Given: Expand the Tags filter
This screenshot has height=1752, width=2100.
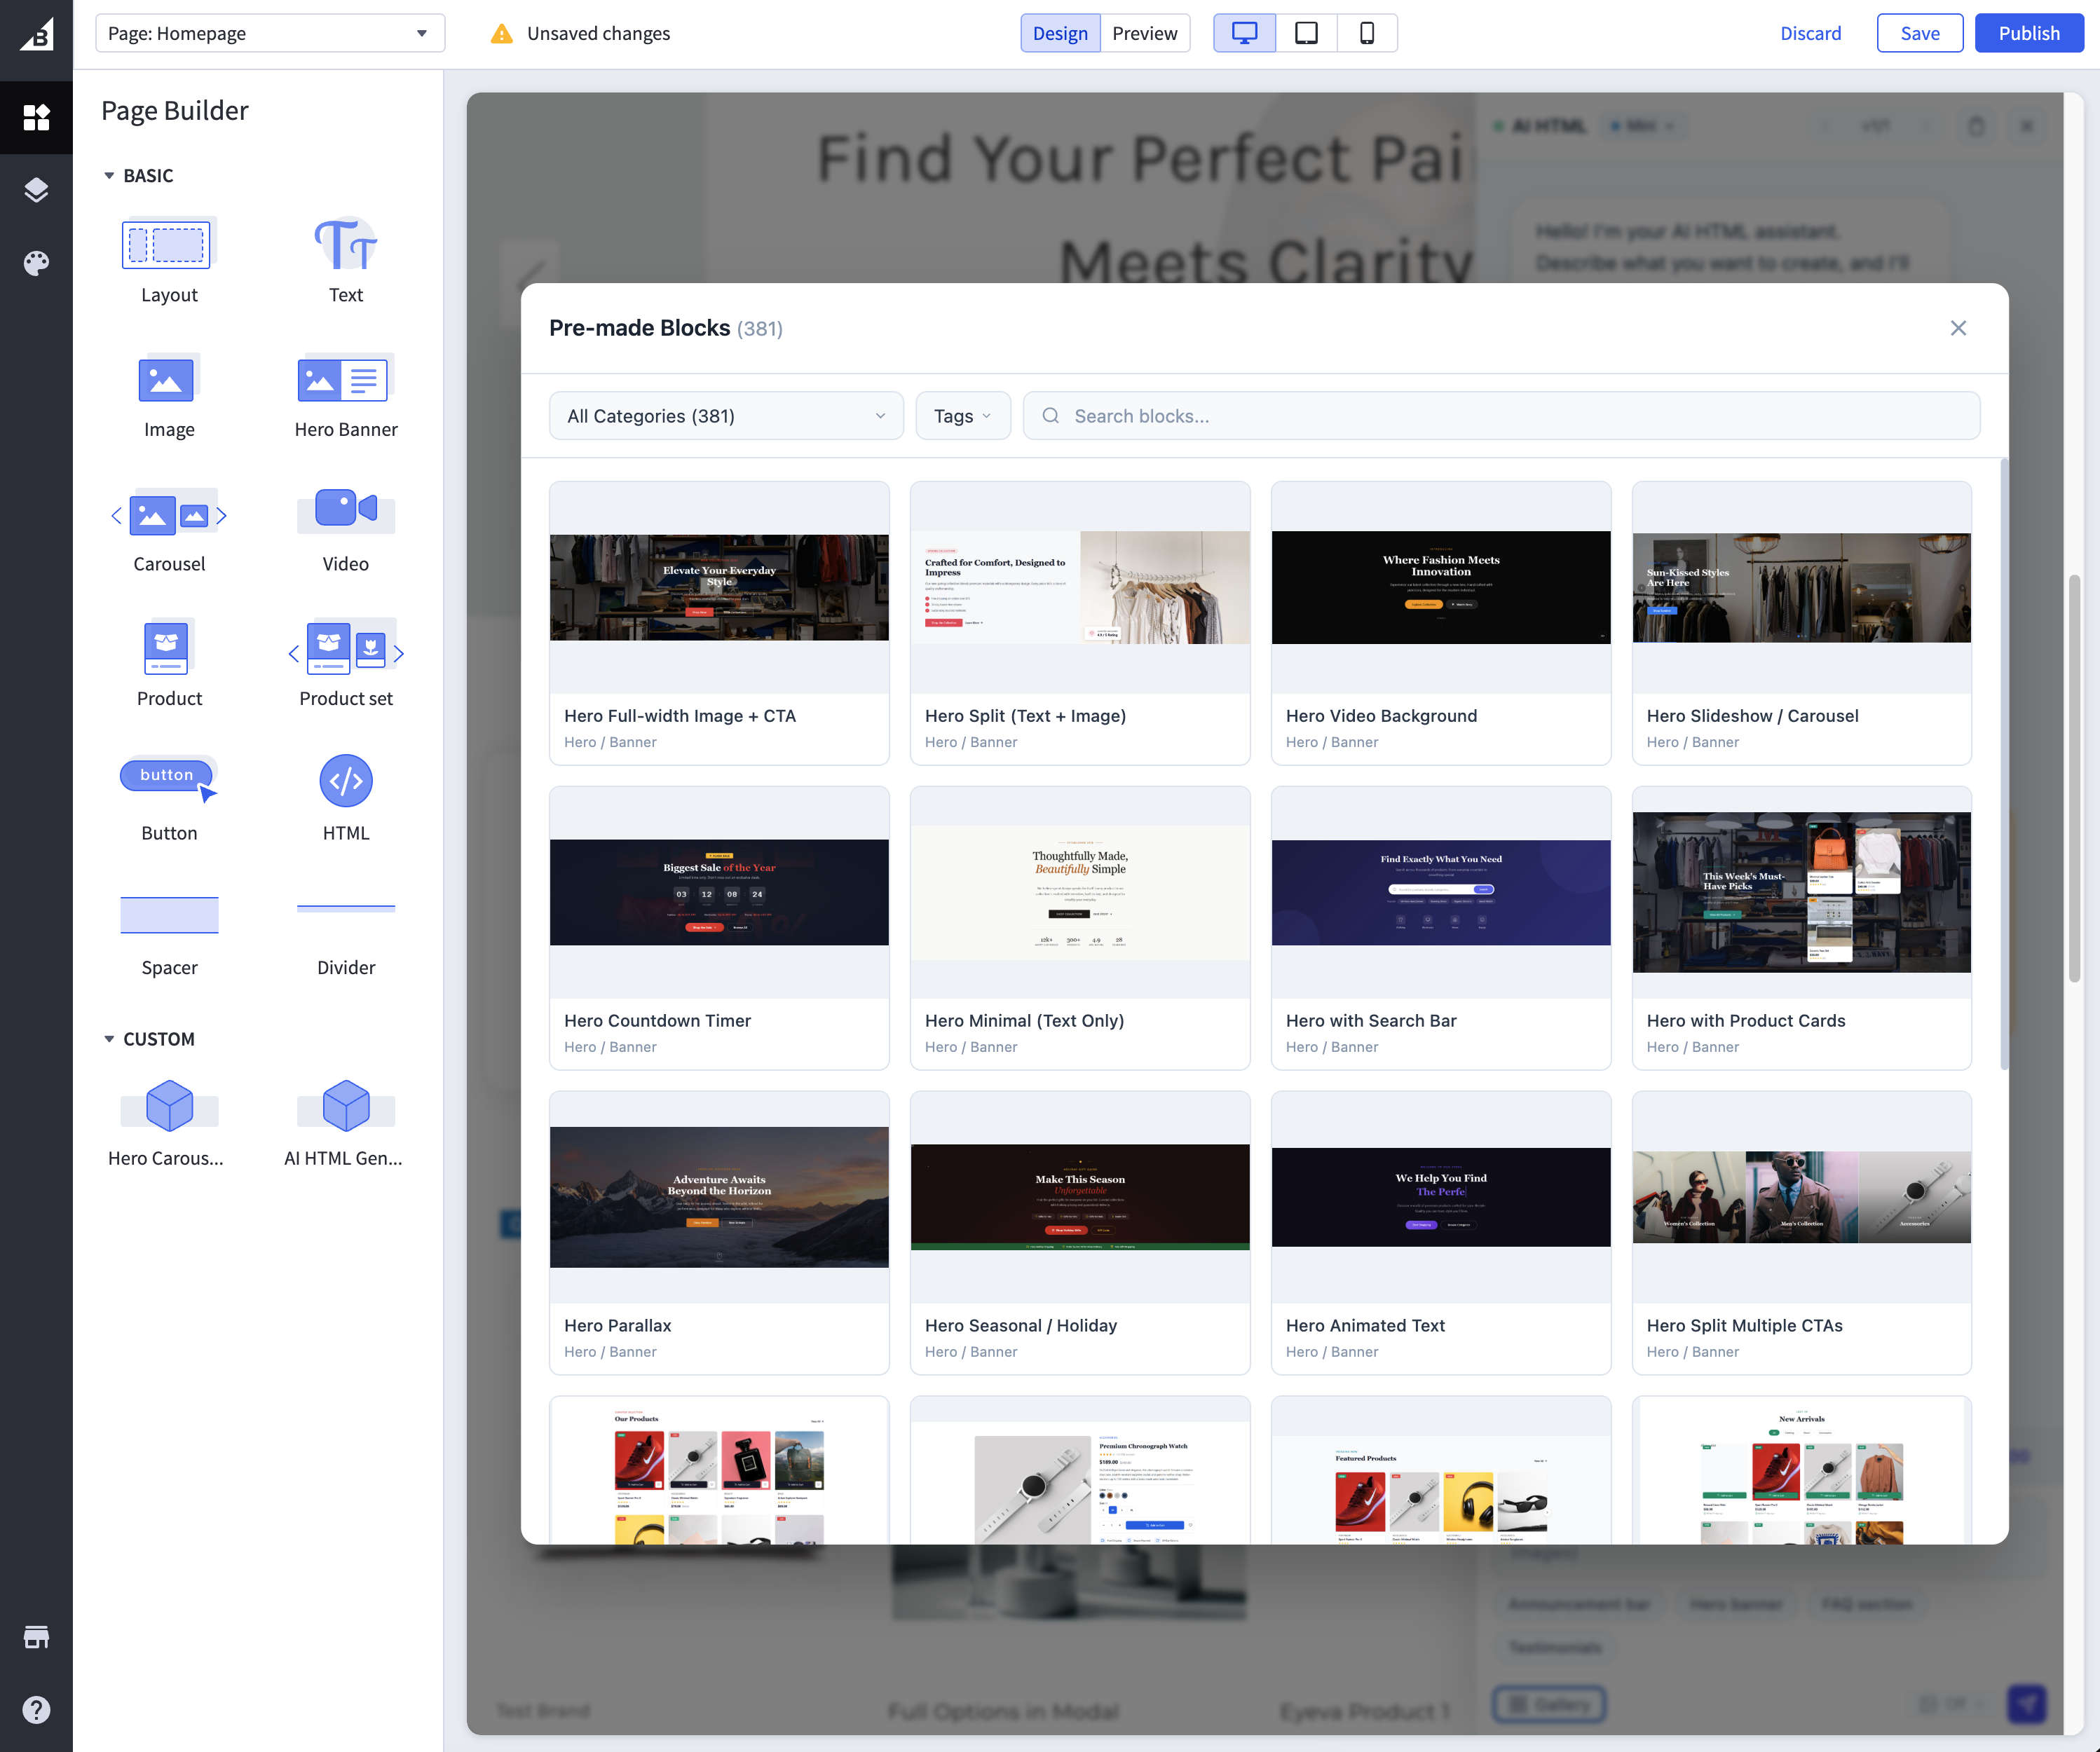Looking at the screenshot, I should 961,415.
